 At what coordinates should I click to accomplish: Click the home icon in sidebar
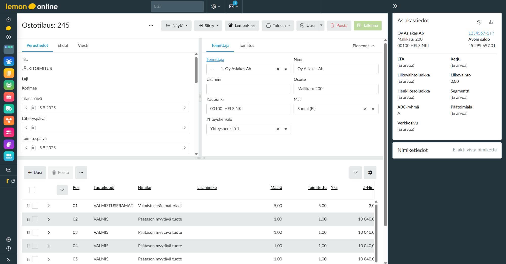tap(8, 19)
